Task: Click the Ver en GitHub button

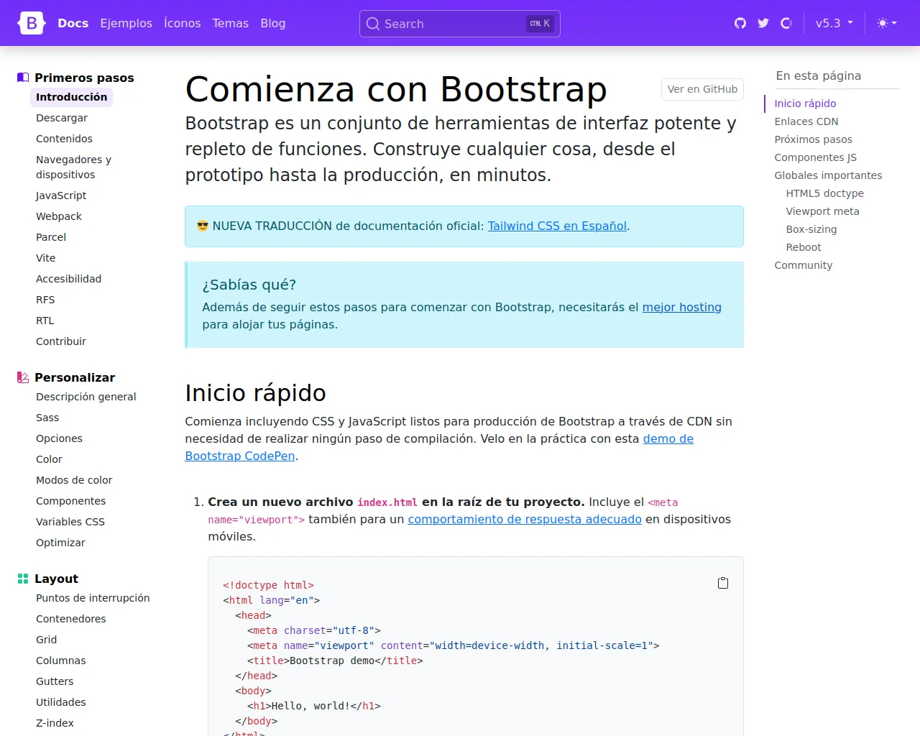Action: [x=702, y=89]
